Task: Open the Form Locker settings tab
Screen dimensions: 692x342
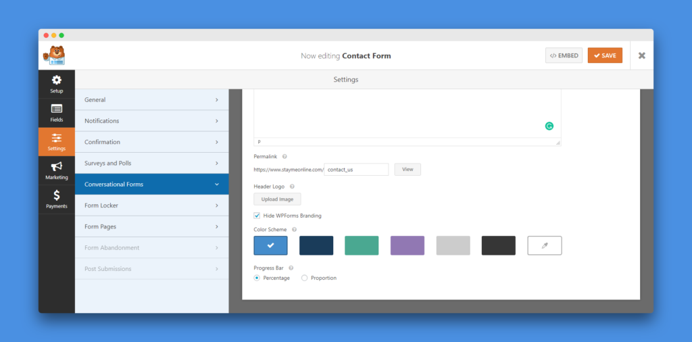Action: click(151, 205)
